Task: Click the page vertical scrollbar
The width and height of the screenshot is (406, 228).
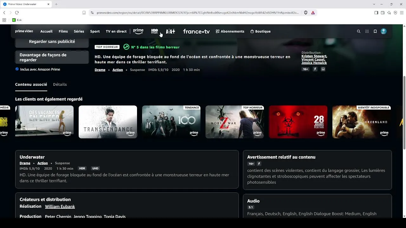Action: (404, 112)
